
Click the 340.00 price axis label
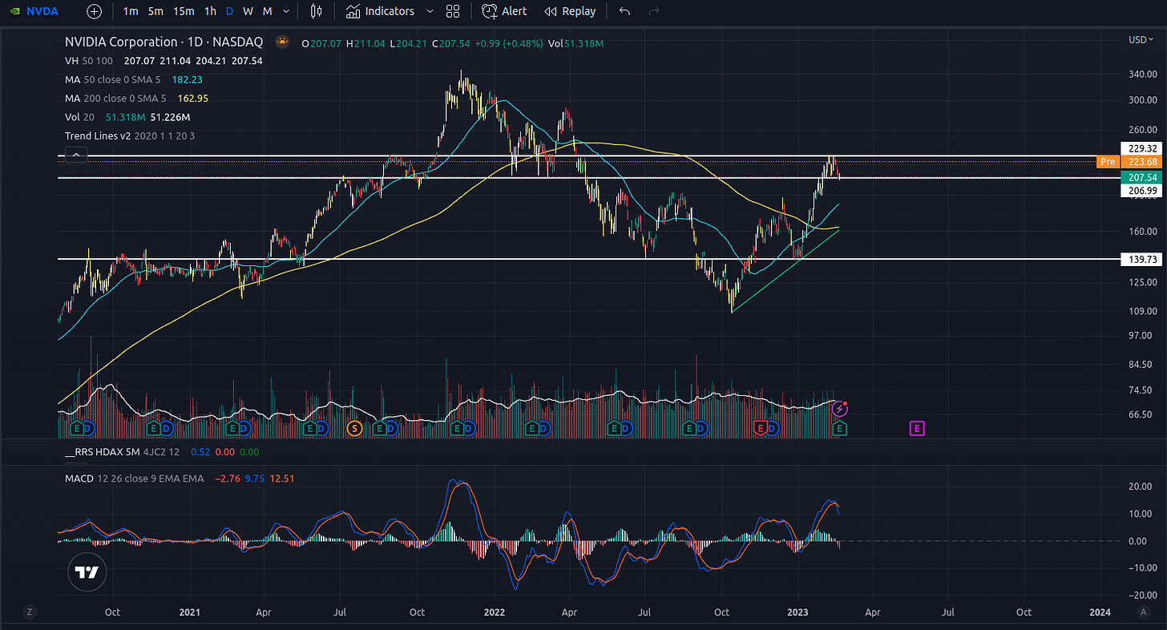pos(1144,75)
